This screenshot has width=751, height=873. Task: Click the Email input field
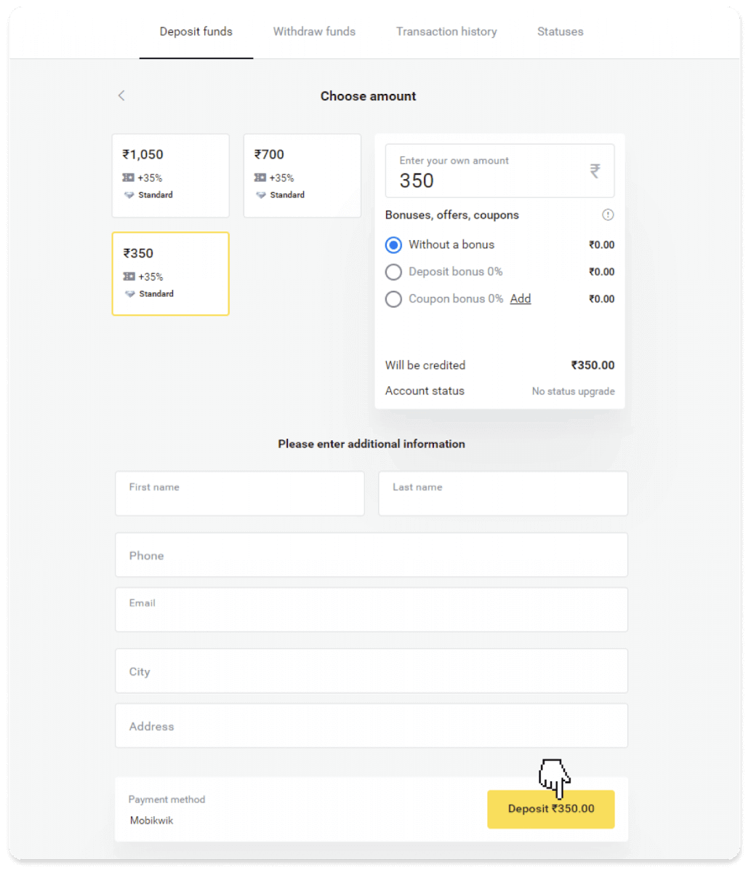pos(372,610)
